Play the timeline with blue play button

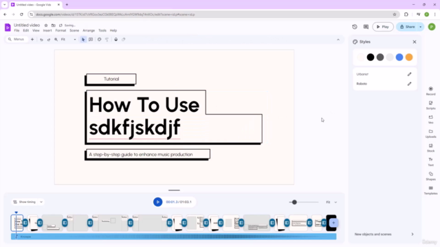[157, 202]
